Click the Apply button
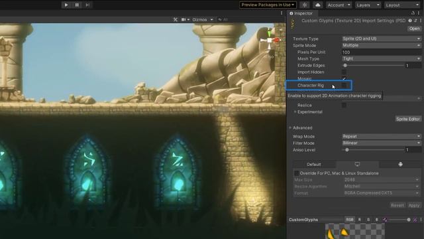The image size is (424, 239). click(x=413, y=205)
